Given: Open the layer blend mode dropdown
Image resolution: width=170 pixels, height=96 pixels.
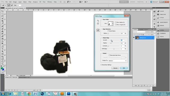Looking at the screenshot, I should pyautogui.click(x=139, y=32).
